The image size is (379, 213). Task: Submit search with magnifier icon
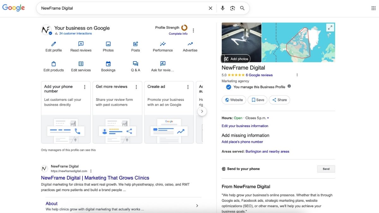pos(242,8)
